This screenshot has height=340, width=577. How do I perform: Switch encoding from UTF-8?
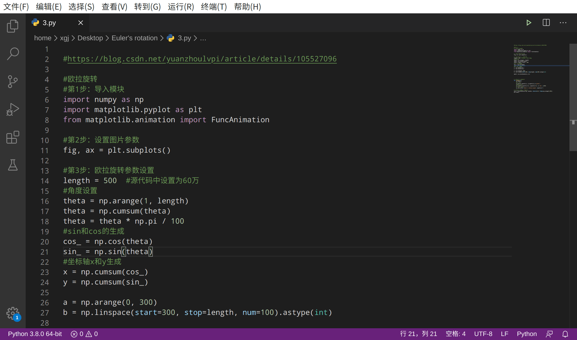pos(483,334)
